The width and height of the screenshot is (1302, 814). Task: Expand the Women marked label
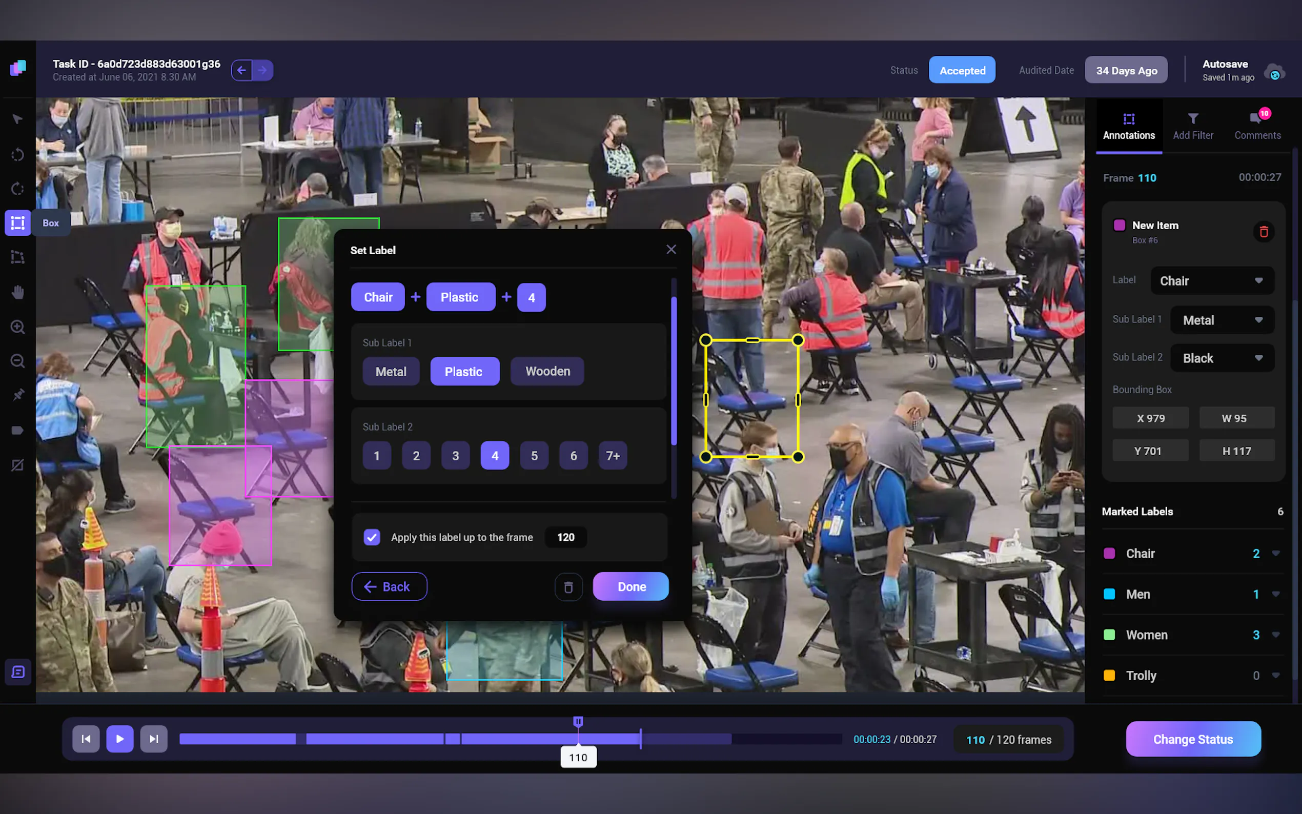(1275, 635)
